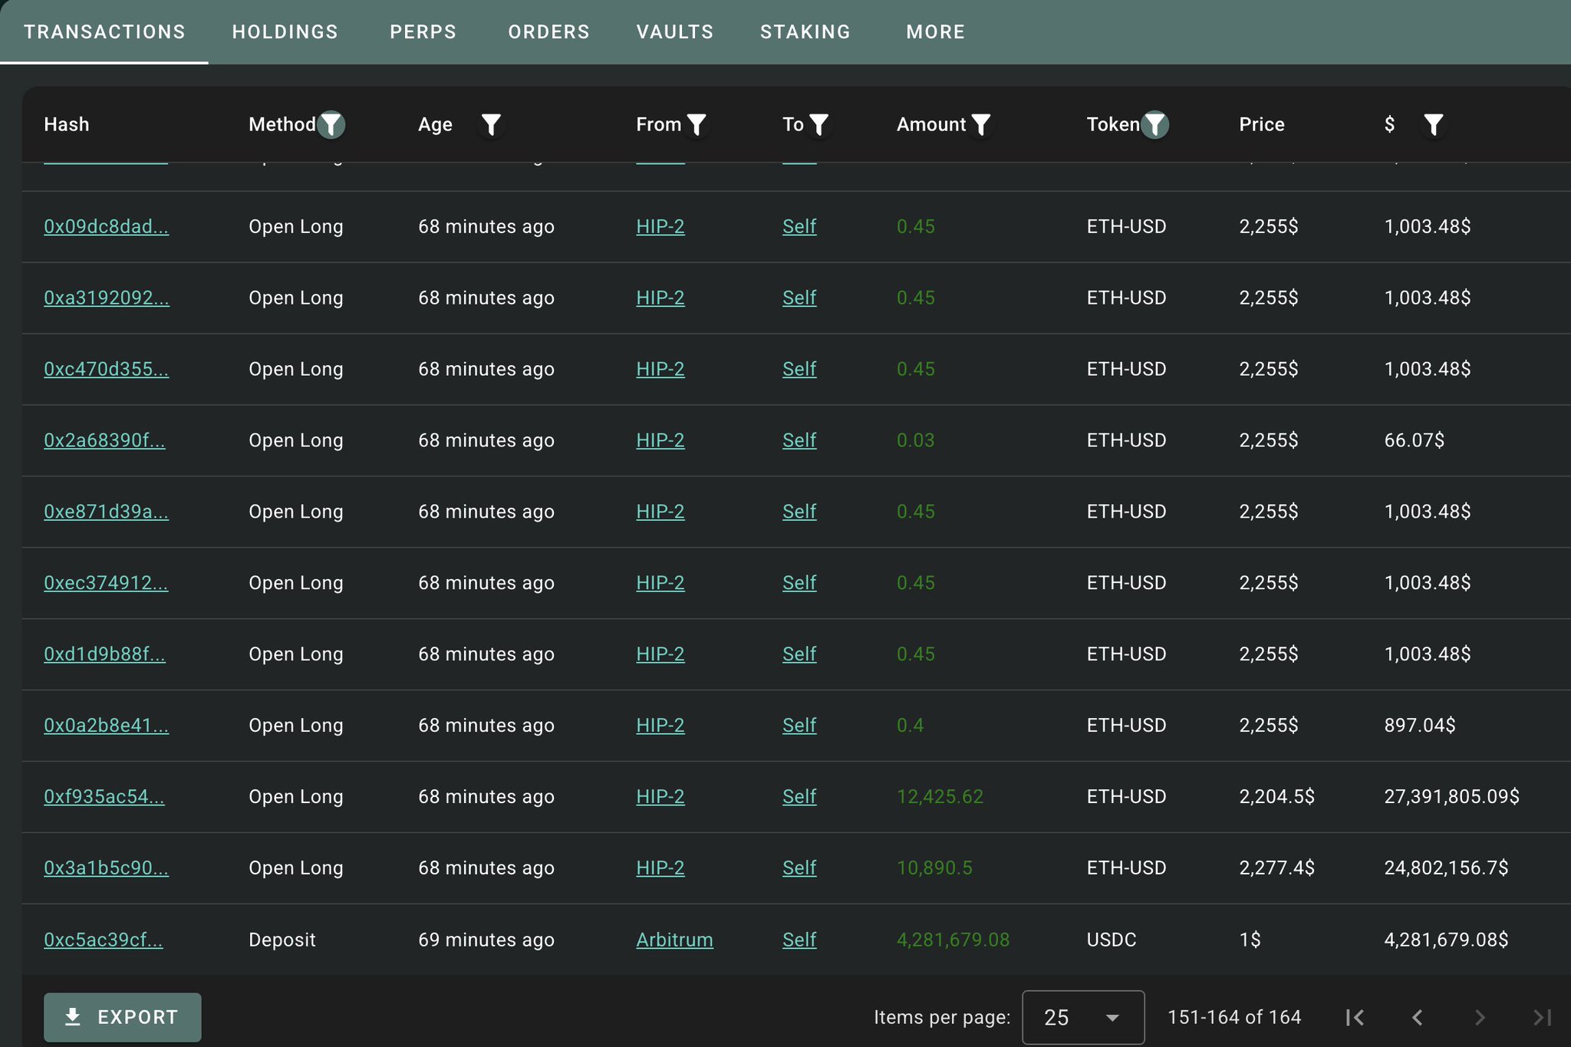The width and height of the screenshot is (1571, 1047).
Task: Open transaction hash 0xf935ac54...
Action: pos(104,797)
